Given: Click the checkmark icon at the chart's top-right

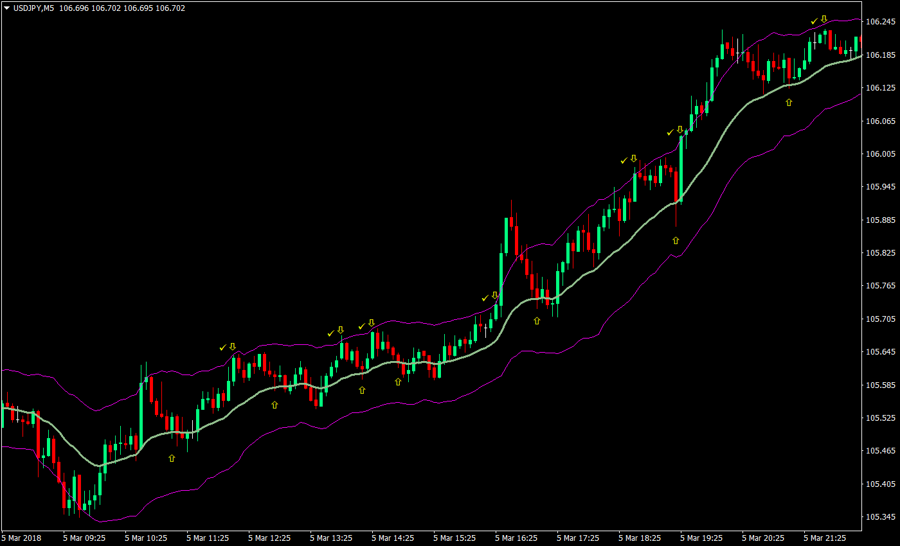Looking at the screenshot, I should 813,20.
